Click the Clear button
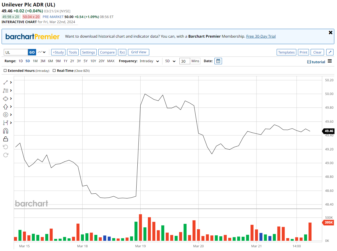Viewport: 337px width, 251px height. [317, 52]
